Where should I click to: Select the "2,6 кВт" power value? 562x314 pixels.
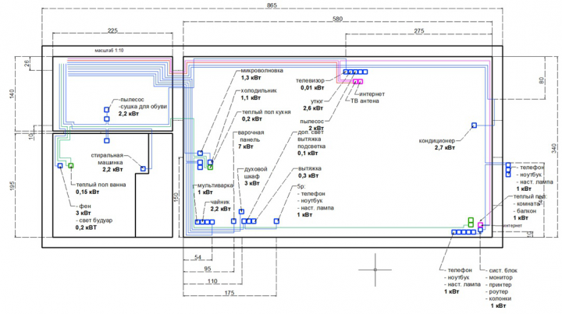tap(313, 108)
